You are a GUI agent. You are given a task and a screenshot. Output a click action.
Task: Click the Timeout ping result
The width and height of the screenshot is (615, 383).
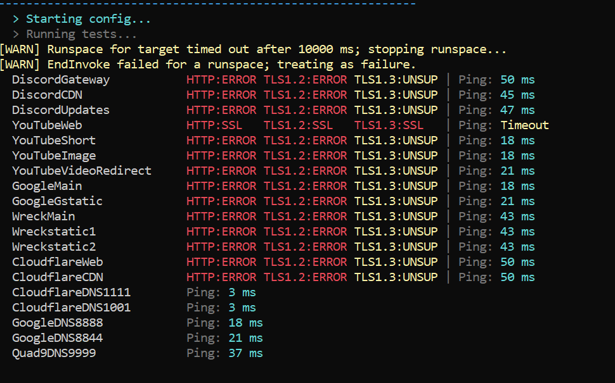(524, 125)
